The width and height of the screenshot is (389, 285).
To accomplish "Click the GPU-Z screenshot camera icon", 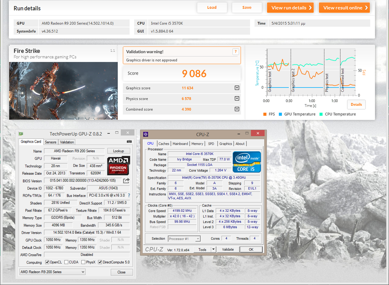I will pos(129,142).
